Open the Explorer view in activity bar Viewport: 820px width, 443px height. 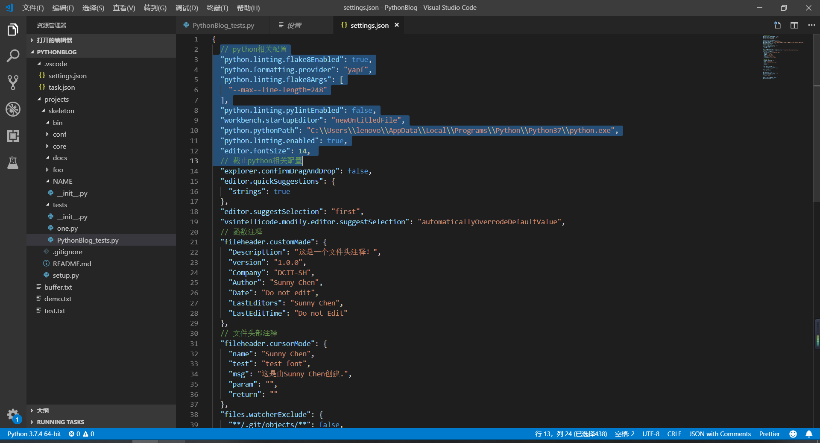[x=13, y=29]
